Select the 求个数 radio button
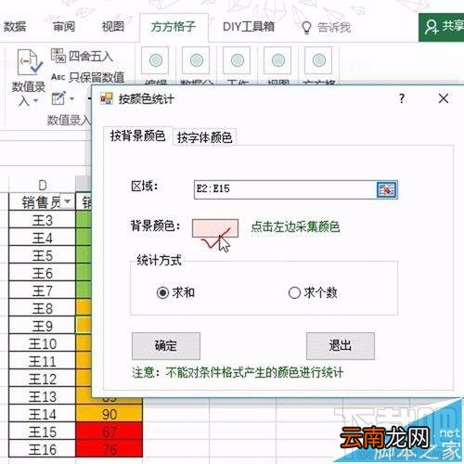 (x=294, y=292)
